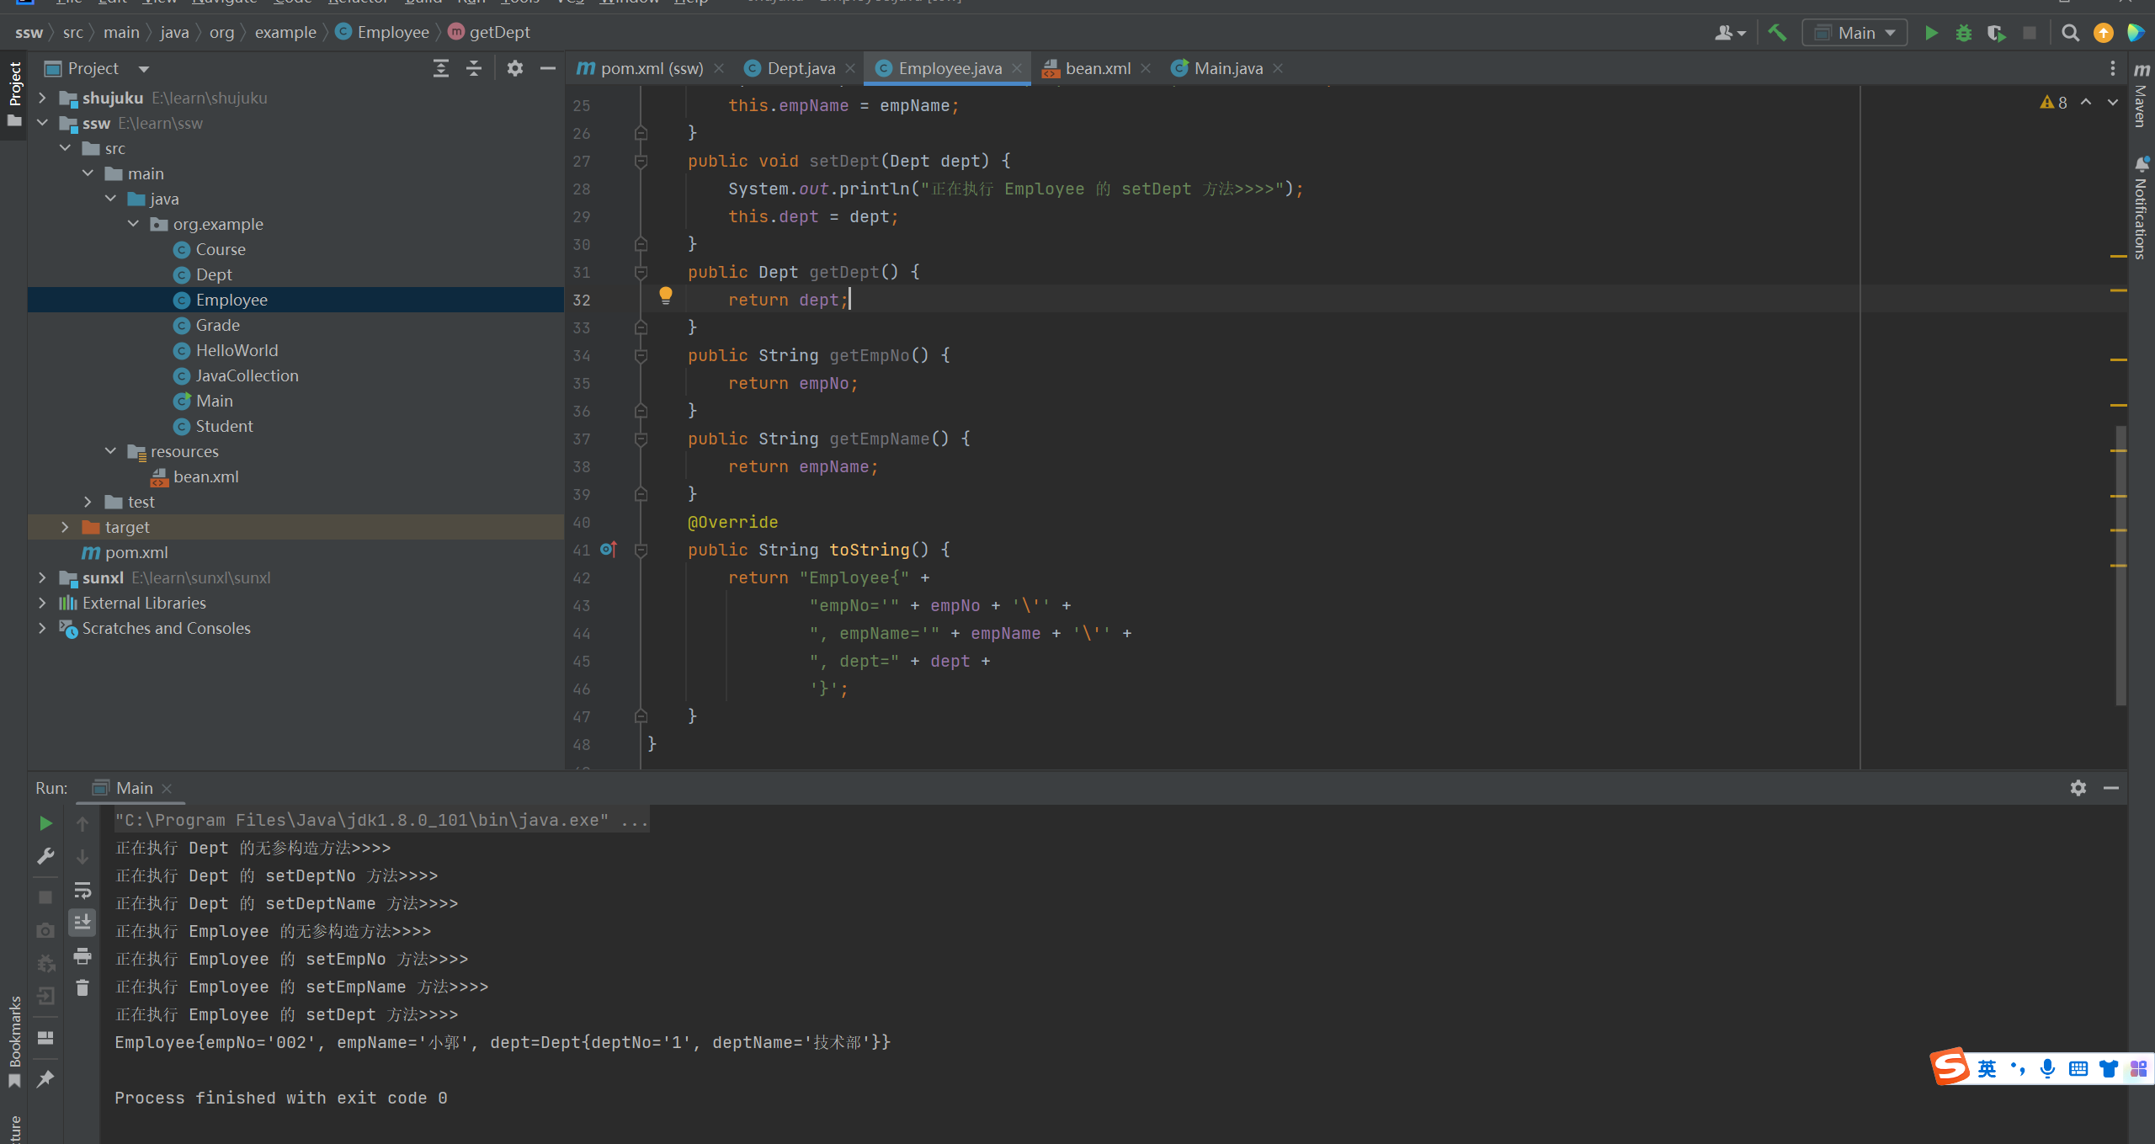The image size is (2155, 1144).
Task: Open the Main run configuration dropdown
Action: point(1855,33)
